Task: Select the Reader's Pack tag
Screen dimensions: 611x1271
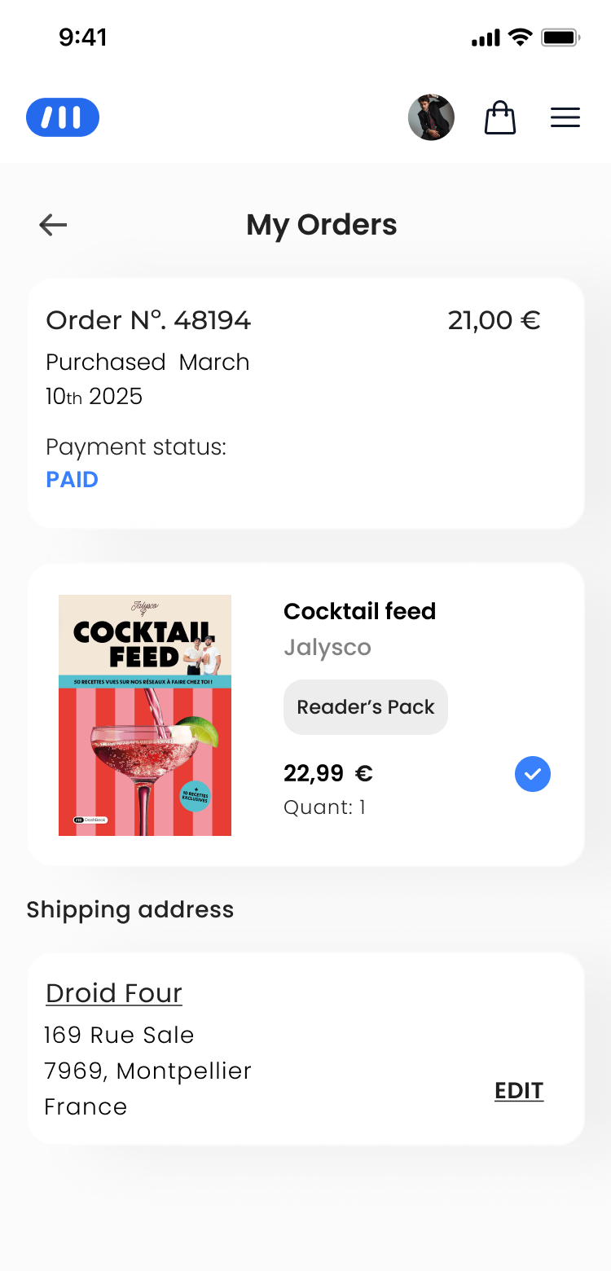Action: (366, 707)
